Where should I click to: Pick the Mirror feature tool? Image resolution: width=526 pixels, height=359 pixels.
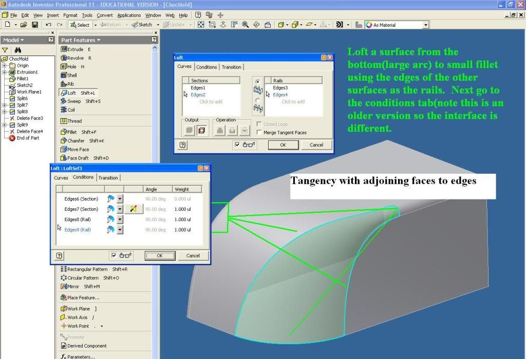click(64, 286)
